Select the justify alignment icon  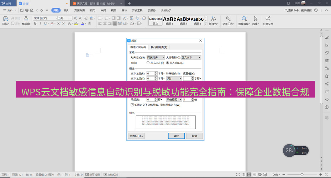coord(115,23)
